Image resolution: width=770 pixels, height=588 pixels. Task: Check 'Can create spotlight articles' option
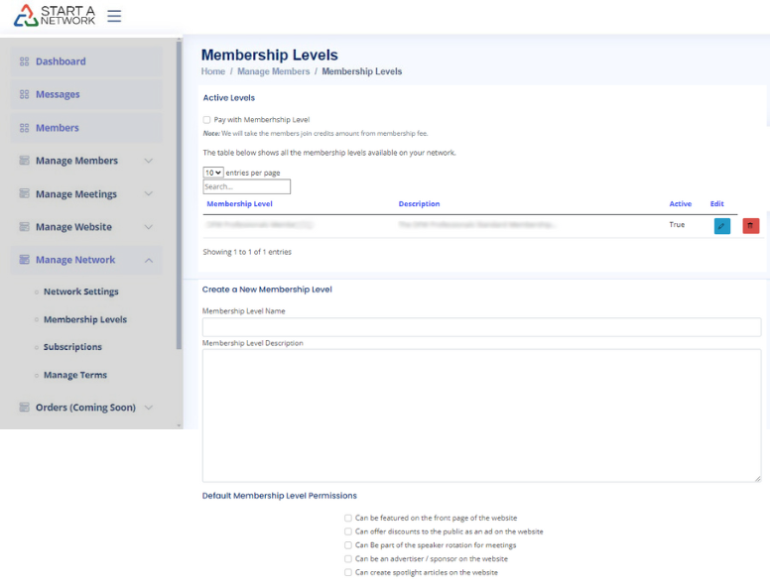point(348,572)
